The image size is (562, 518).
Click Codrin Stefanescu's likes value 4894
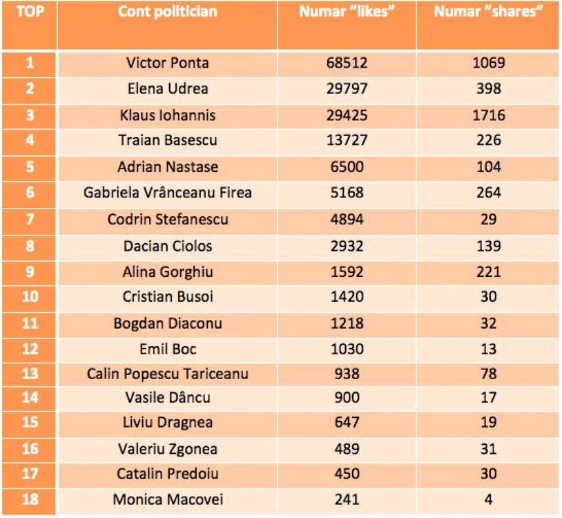tap(347, 220)
